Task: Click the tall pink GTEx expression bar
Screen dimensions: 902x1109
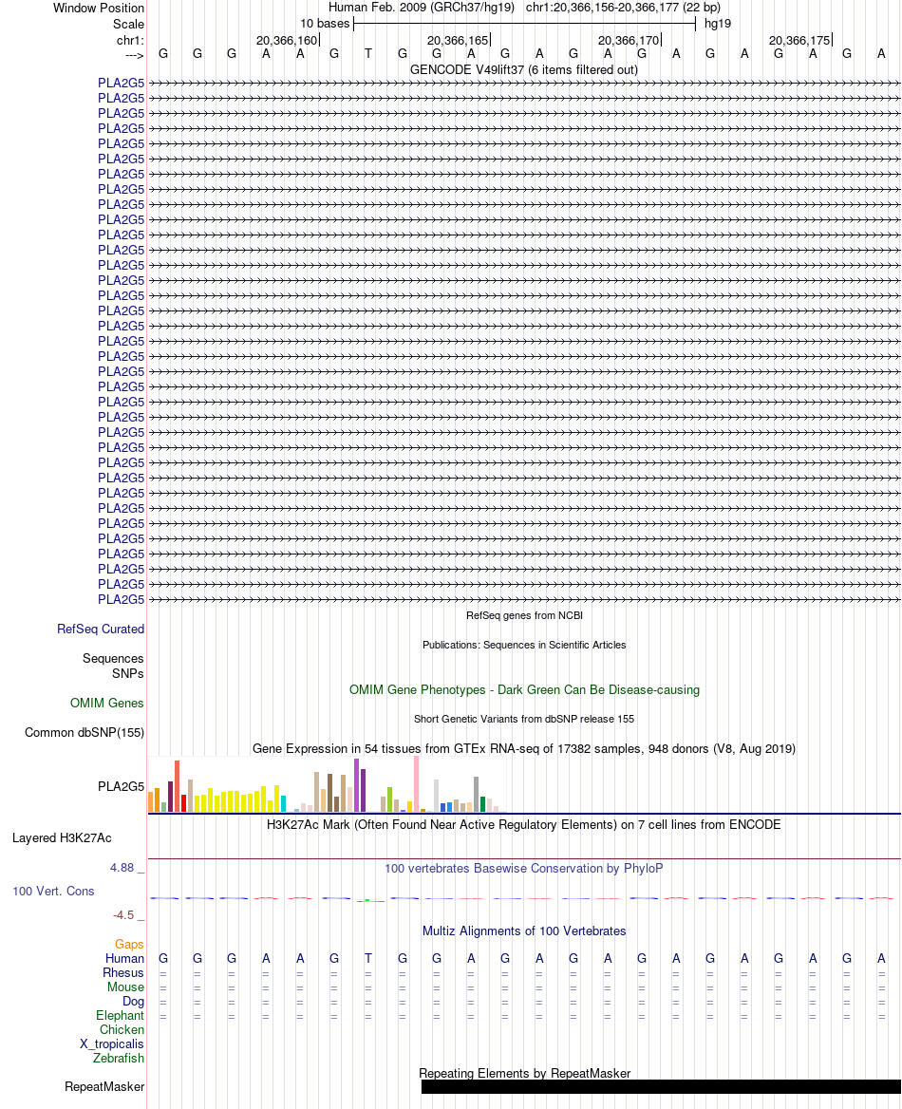Action: (x=416, y=783)
